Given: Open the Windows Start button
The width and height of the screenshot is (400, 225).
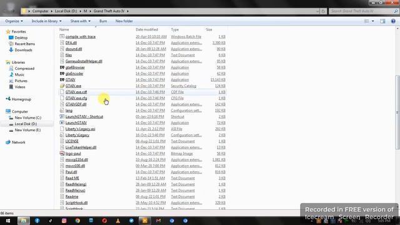Looking at the screenshot, I should [8, 221].
